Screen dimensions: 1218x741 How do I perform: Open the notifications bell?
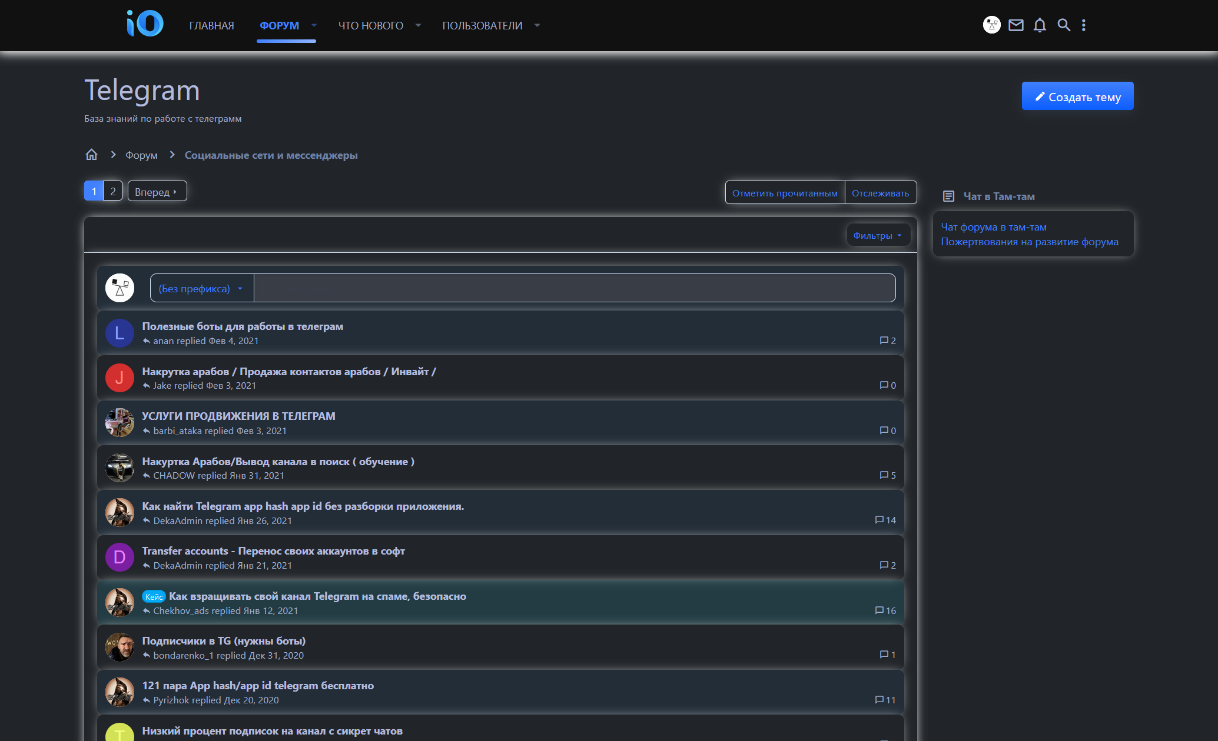[x=1040, y=25]
